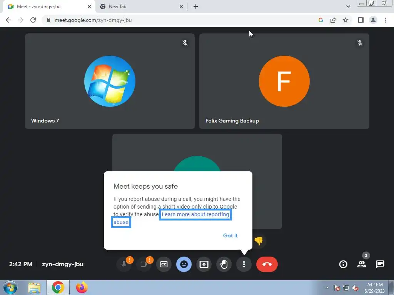Open meeting details info icon
The height and width of the screenshot is (295, 394).
click(x=343, y=264)
